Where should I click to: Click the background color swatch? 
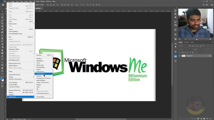(x=3, y=80)
